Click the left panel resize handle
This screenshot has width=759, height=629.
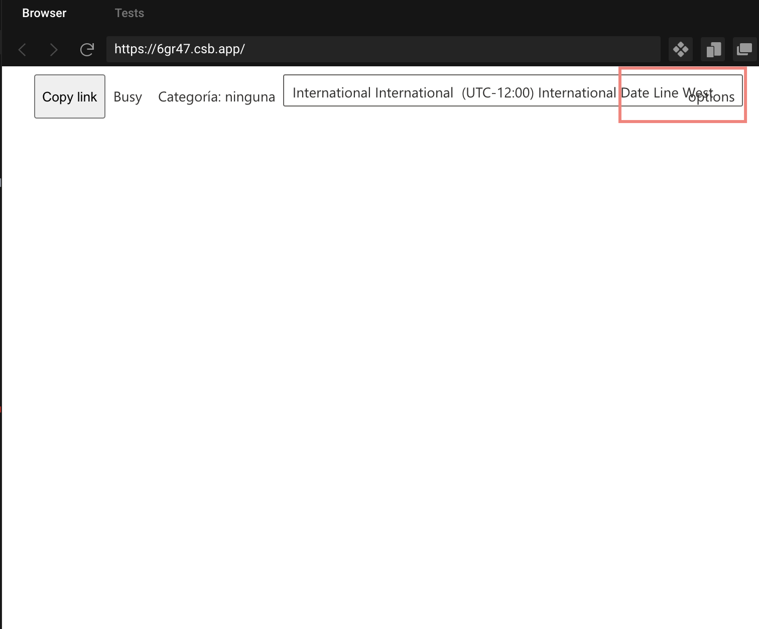coord(1,182)
